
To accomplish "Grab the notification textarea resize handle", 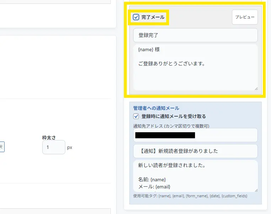I will point(255,190).
